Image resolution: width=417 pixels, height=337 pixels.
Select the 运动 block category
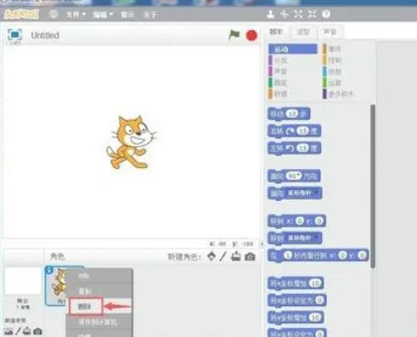(x=293, y=49)
